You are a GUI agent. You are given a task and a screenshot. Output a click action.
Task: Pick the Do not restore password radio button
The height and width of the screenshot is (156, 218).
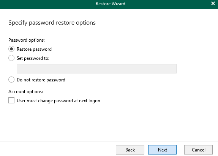pos(11,80)
